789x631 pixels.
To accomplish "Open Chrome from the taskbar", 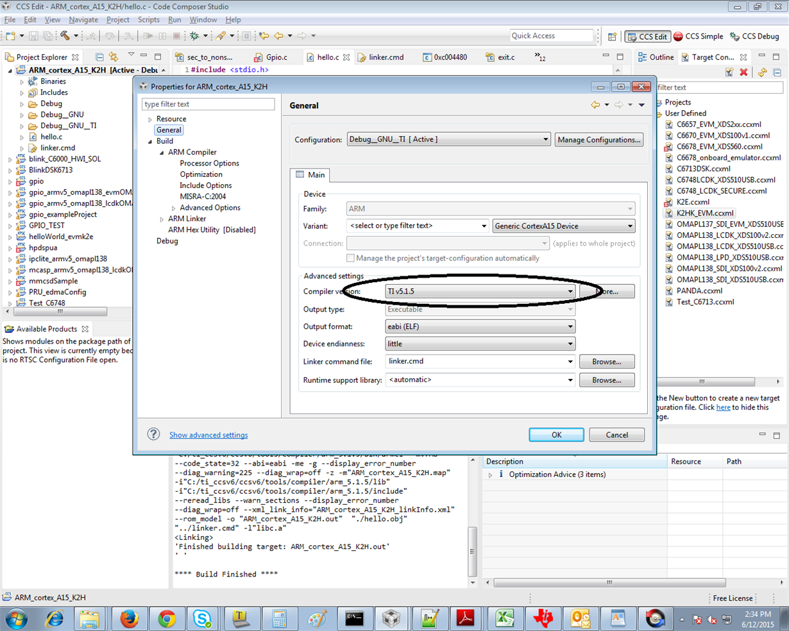I will pyautogui.click(x=167, y=618).
